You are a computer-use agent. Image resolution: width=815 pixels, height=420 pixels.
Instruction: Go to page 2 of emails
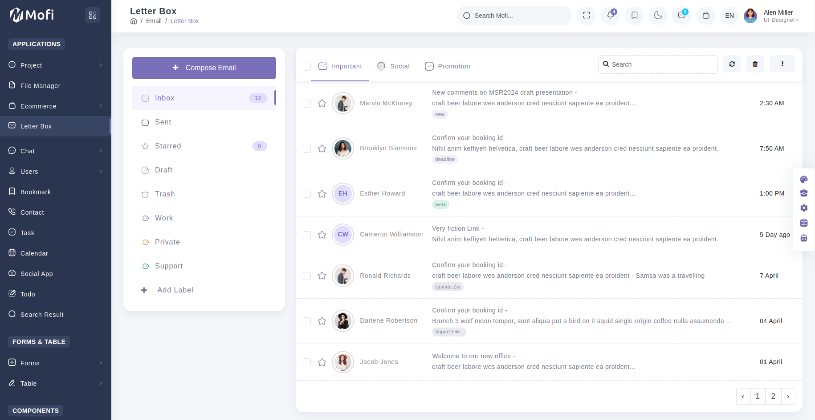tap(773, 396)
